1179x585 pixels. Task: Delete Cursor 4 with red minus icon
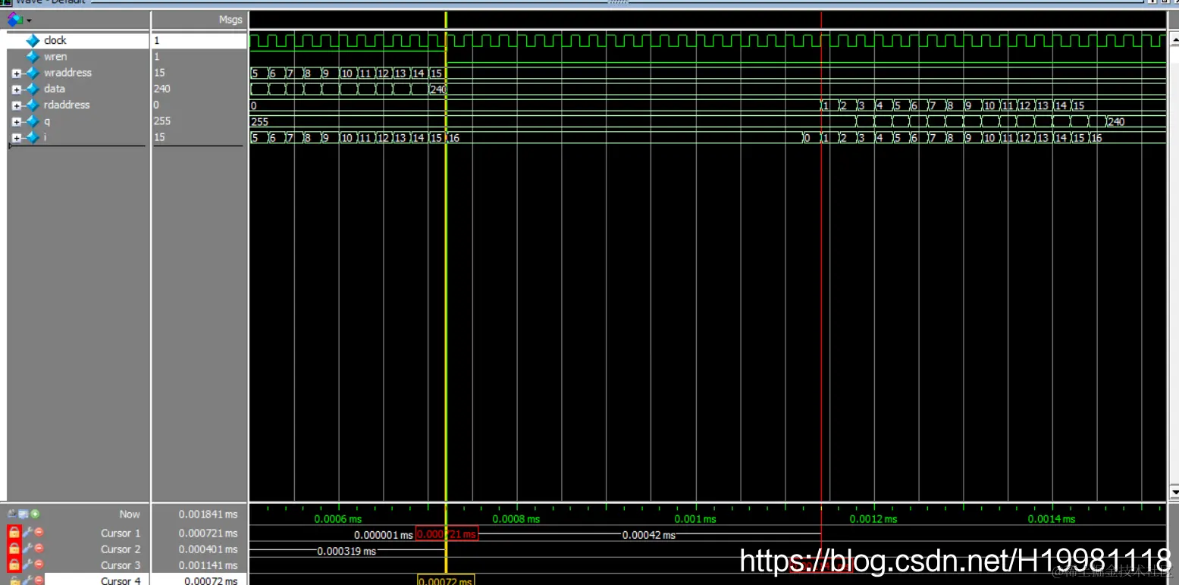[39, 580]
